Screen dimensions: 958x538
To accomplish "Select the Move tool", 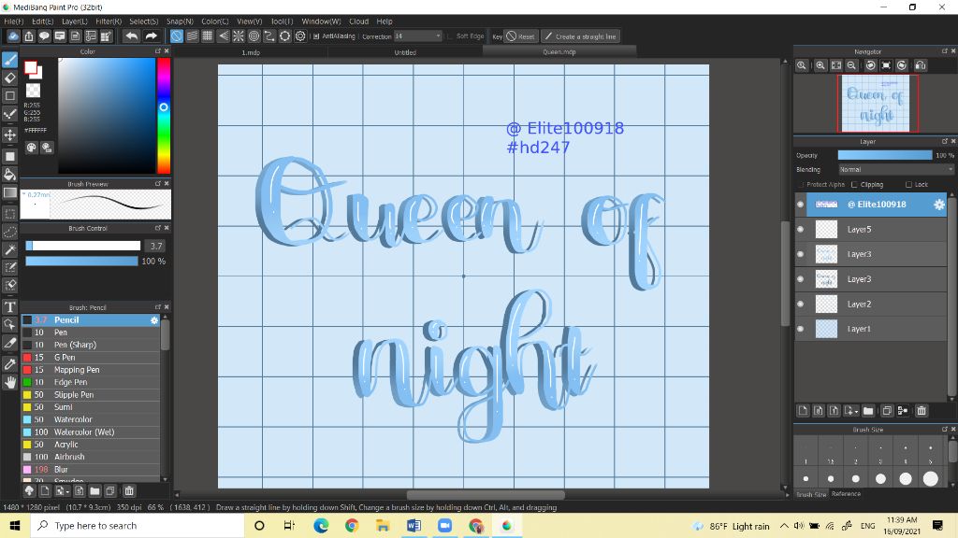I will (9, 134).
